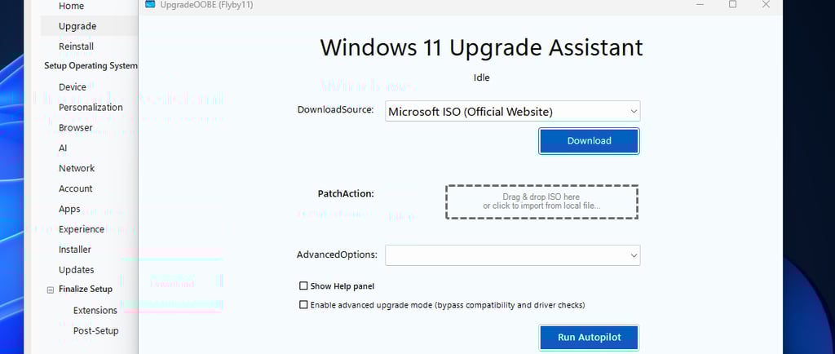This screenshot has height=354, width=835.
Task: Close the UpgradeOOBE window
Action: coord(765,4)
